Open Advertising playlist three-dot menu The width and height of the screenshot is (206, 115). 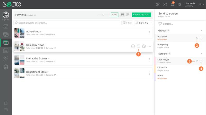[149, 33]
